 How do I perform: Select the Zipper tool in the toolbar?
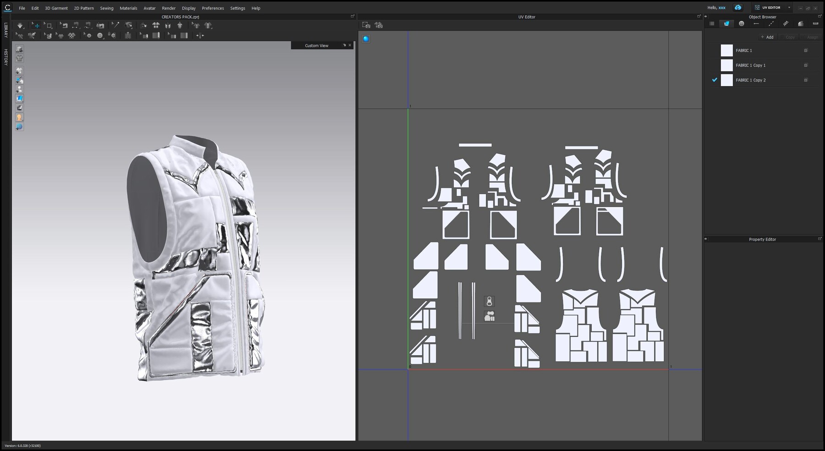(x=127, y=35)
